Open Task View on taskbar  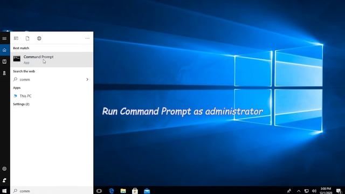click(x=99, y=191)
